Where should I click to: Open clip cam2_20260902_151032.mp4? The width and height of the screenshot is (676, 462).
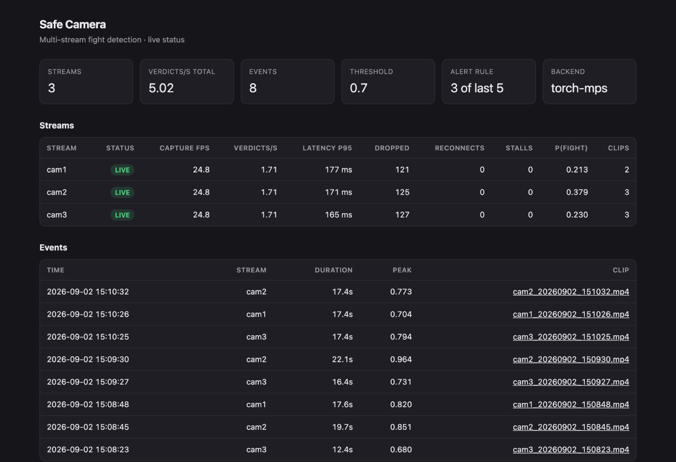pos(571,292)
